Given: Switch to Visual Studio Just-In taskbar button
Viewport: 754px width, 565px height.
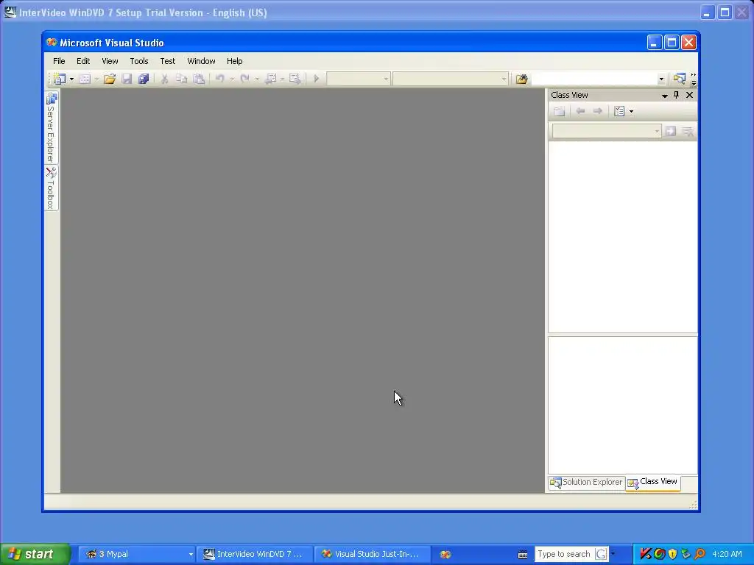Looking at the screenshot, I should coord(373,554).
